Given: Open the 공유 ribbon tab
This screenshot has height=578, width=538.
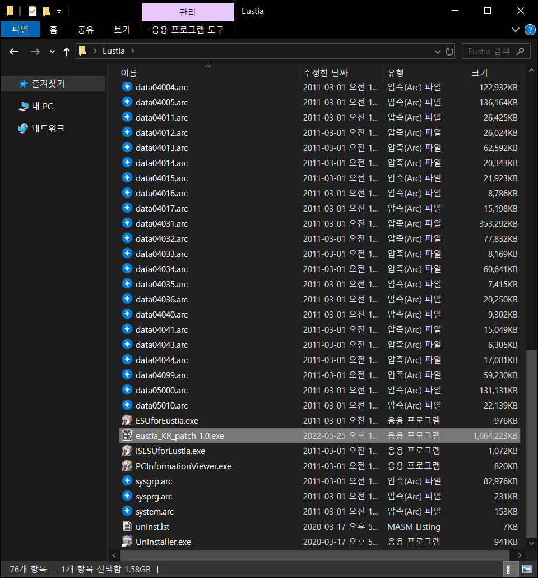Looking at the screenshot, I should click(86, 30).
